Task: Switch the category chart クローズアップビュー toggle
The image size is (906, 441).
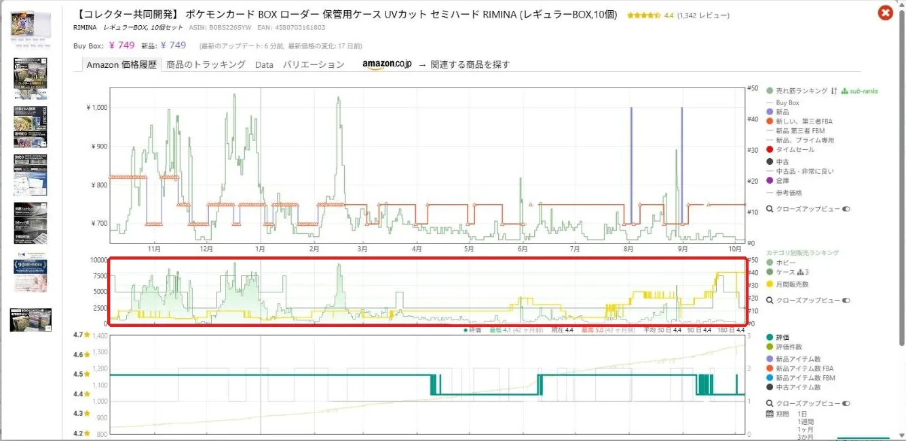Action: click(x=846, y=300)
